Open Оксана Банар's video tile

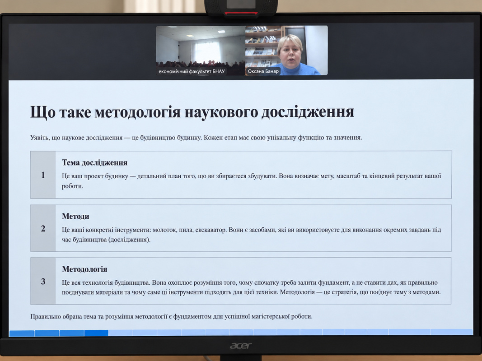(x=286, y=51)
